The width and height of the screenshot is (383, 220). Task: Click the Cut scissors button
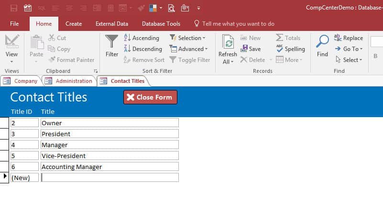click(57, 38)
